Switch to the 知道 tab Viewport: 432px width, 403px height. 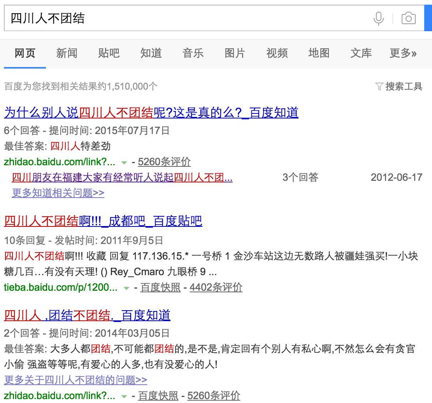[151, 53]
